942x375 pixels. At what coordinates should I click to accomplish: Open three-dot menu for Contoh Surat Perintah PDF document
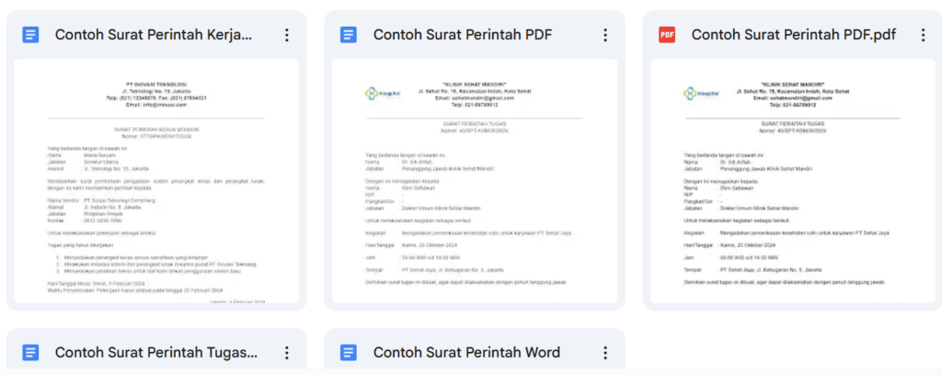[x=604, y=35]
